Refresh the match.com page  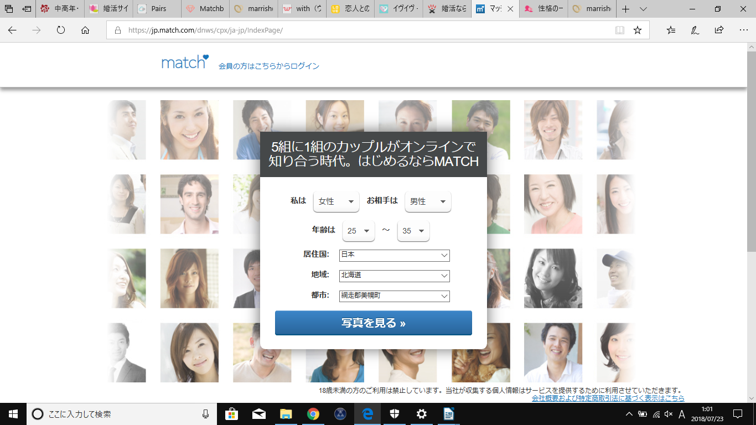pyautogui.click(x=61, y=30)
